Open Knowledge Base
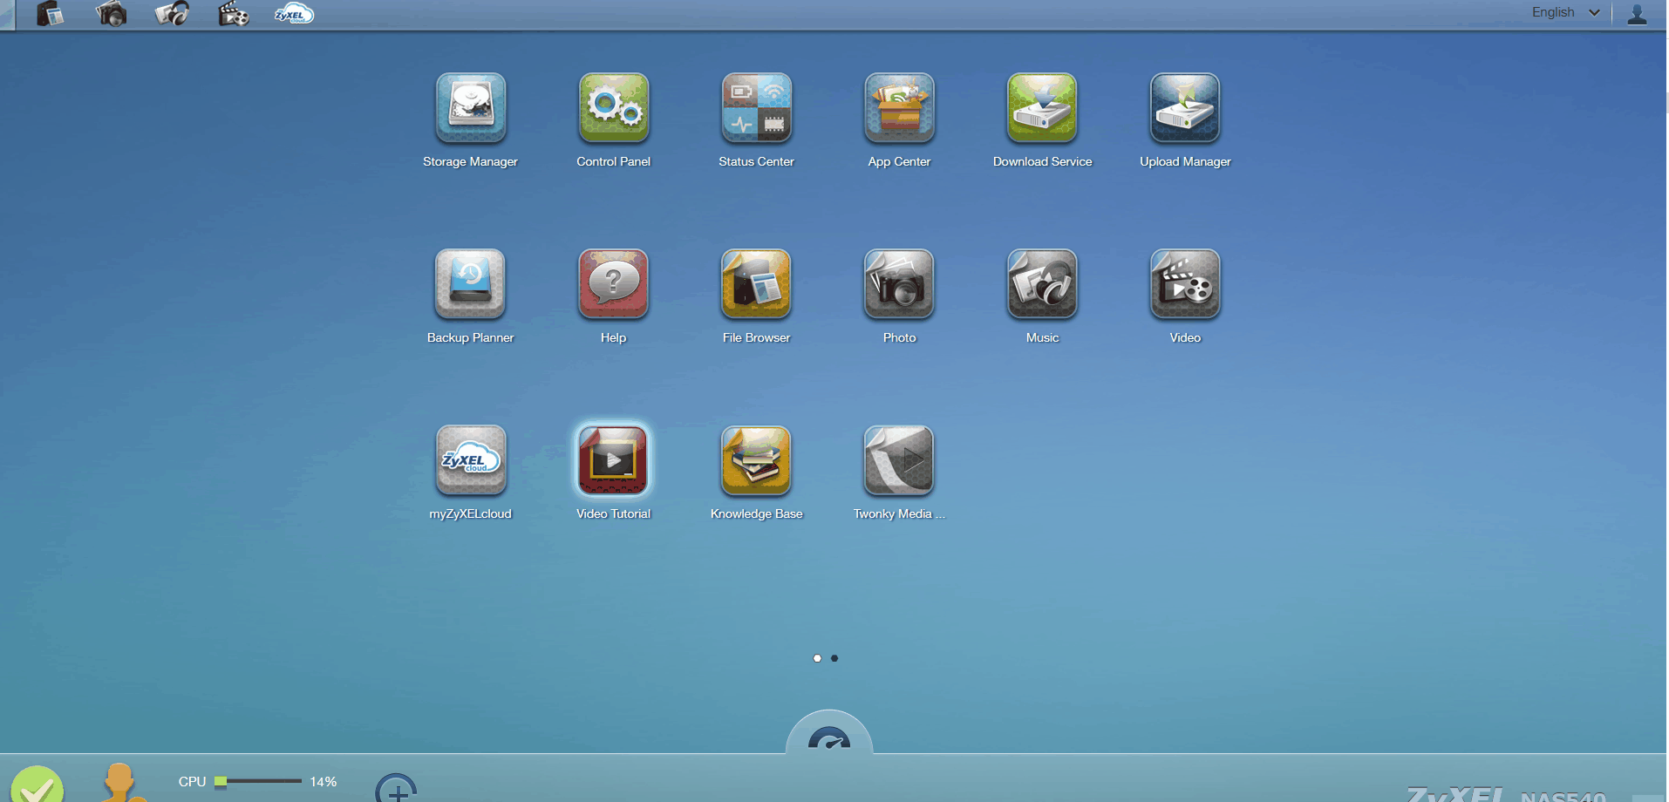Viewport: 1669px width, 802px height. pyautogui.click(x=756, y=460)
